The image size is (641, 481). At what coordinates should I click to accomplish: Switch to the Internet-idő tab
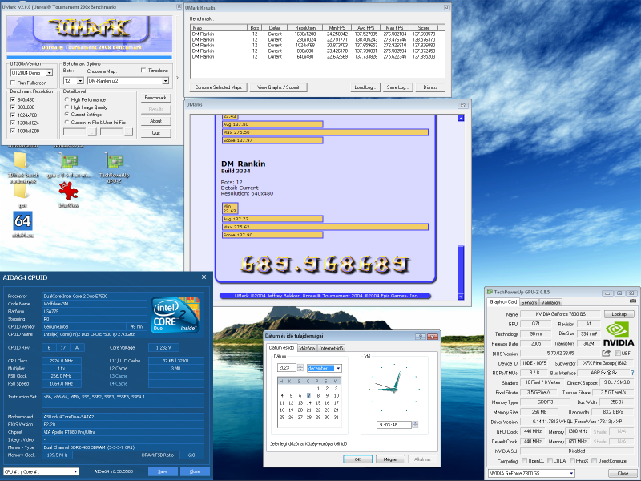331,348
